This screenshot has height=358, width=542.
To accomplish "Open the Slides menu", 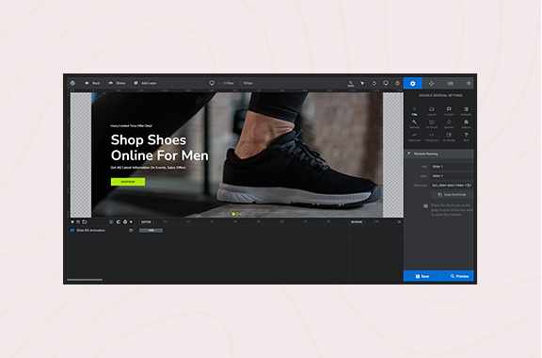I will (x=117, y=83).
